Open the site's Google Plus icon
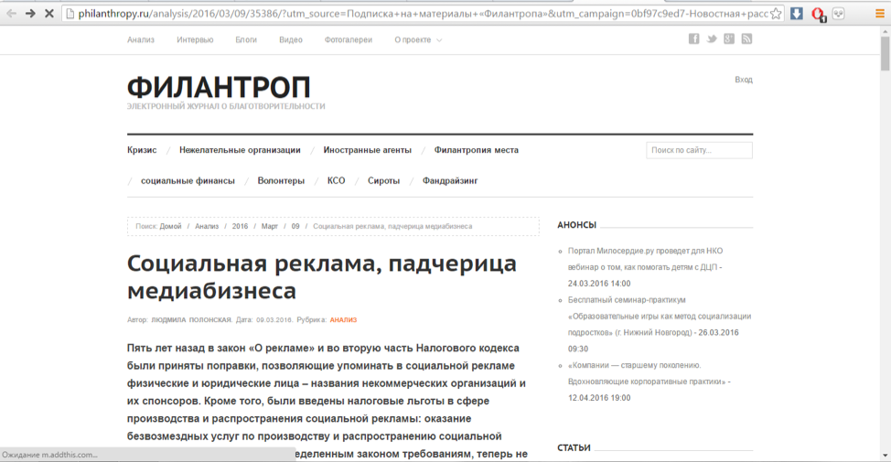891x462 pixels. pos(729,38)
